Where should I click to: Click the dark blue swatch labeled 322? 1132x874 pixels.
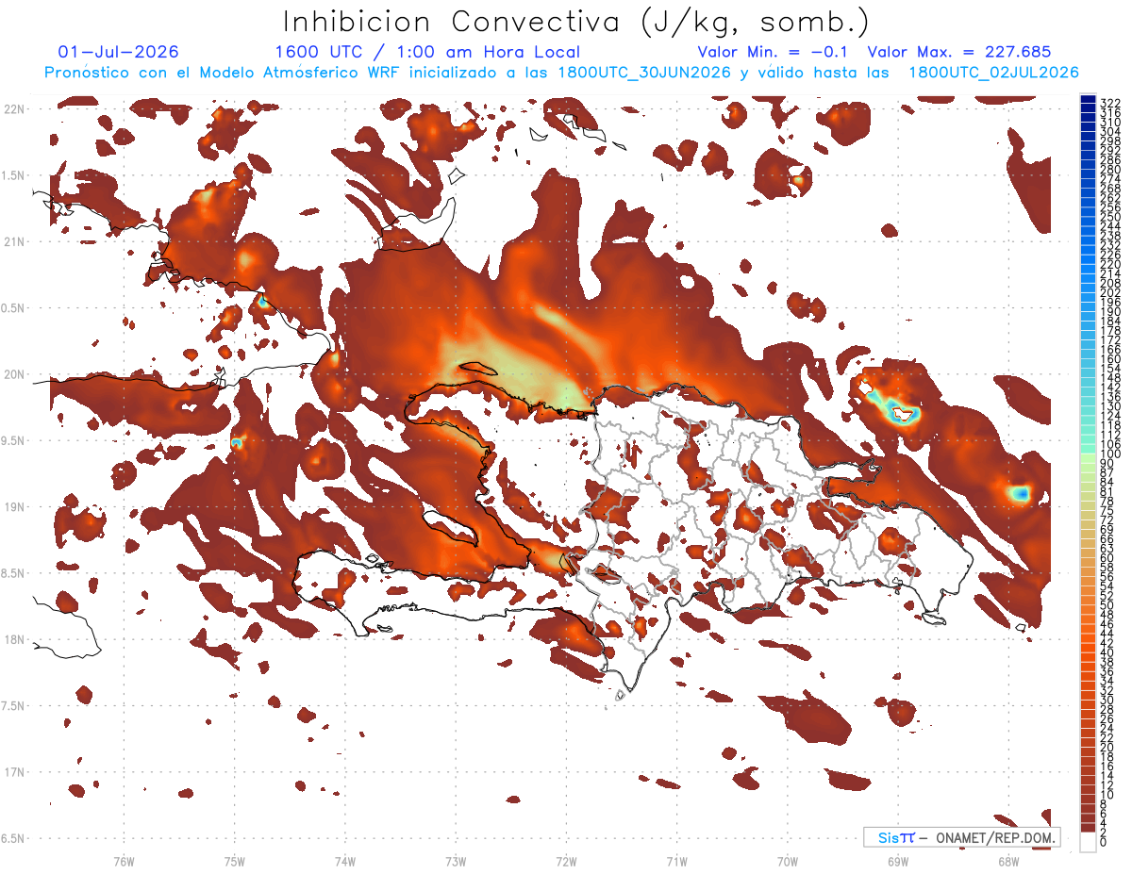click(x=1088, y=101)
